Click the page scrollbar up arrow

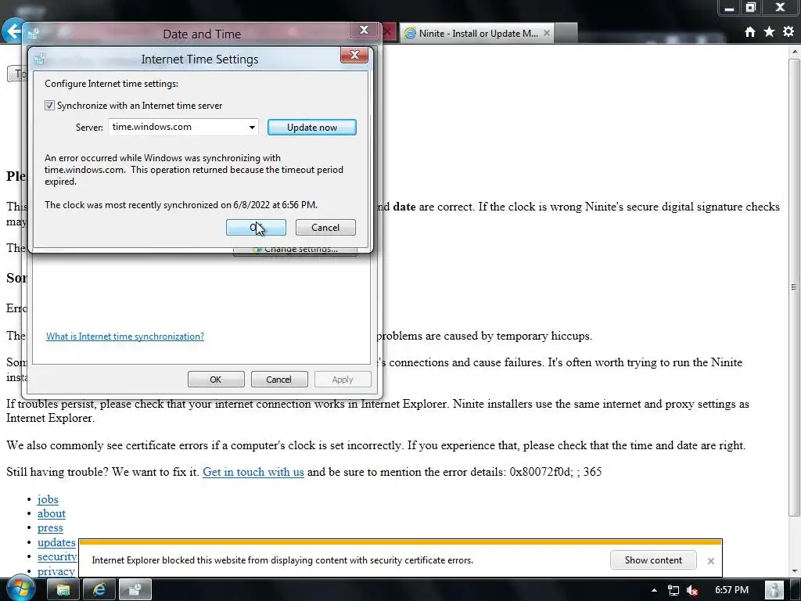[x=795, y=52]
